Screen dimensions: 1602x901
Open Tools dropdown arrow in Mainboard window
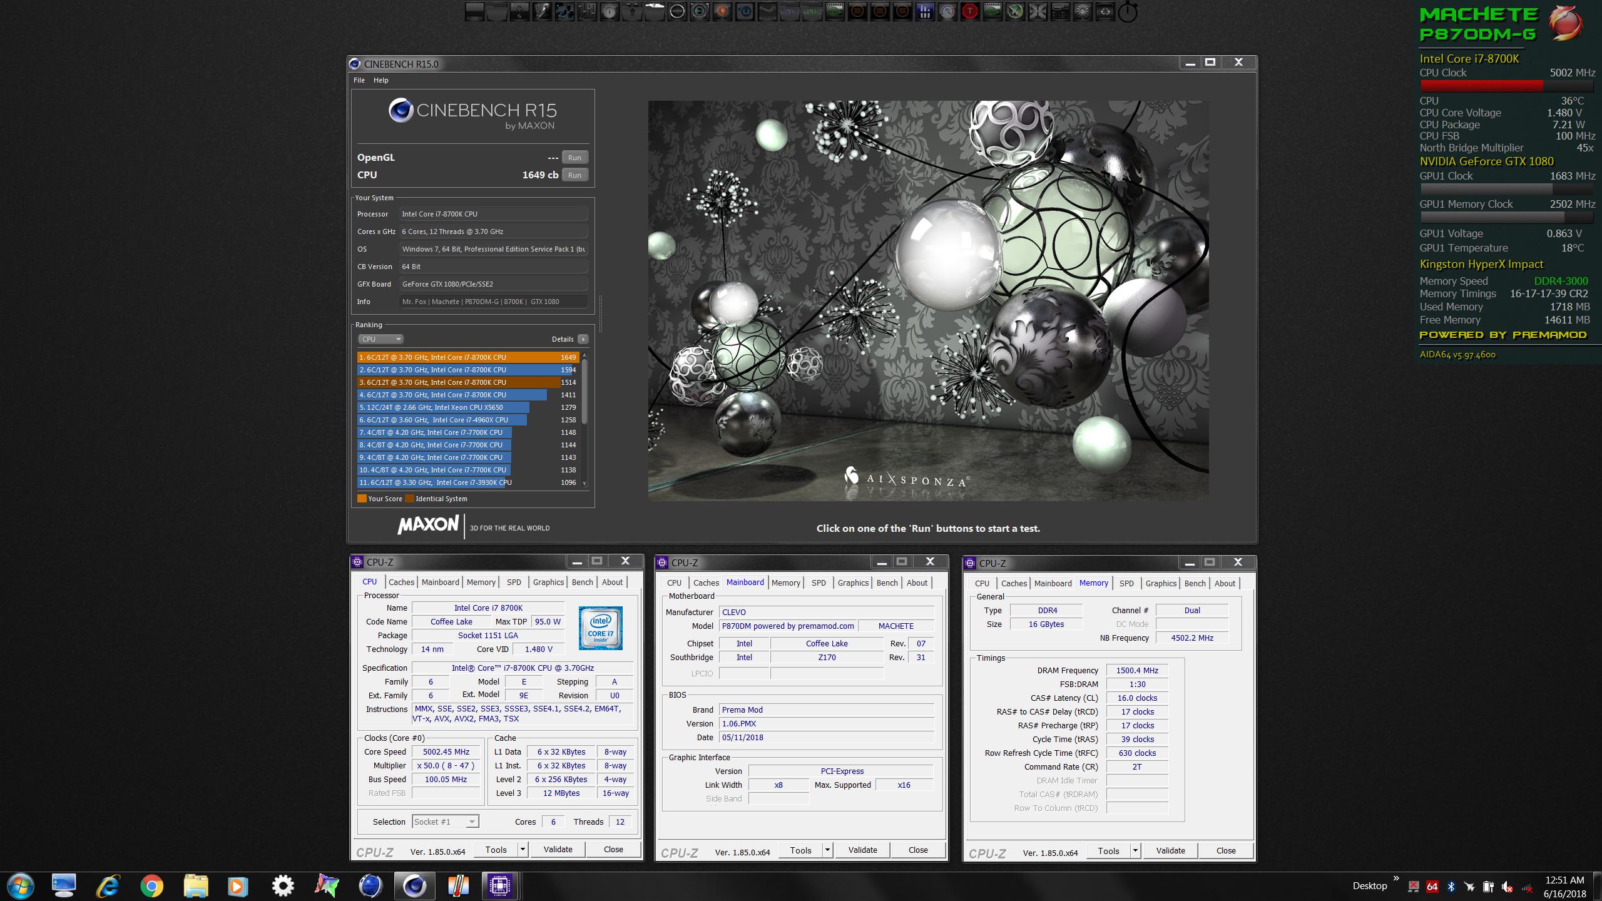(x=828, y=850)
